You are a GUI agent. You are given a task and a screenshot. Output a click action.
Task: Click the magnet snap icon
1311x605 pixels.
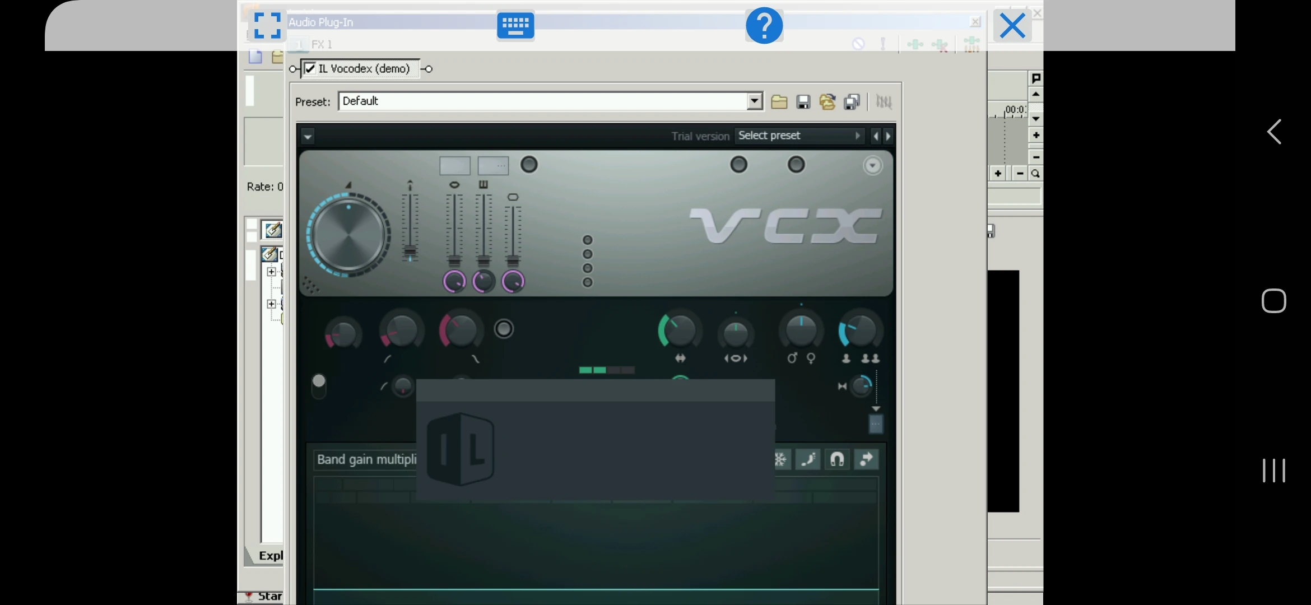[837, 459]
